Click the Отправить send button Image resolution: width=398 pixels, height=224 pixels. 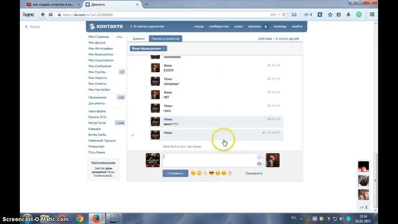coord(175,173)
